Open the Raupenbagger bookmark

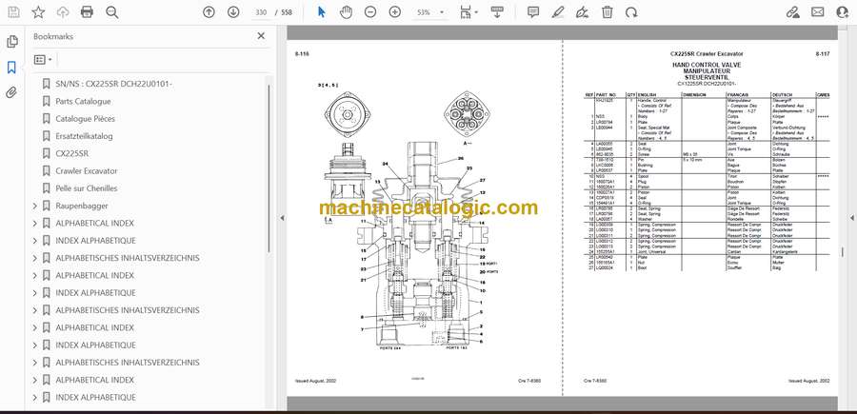coord(82,206)
